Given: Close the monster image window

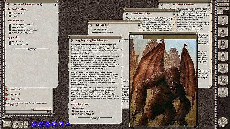Looking at the screenshot, I should 197,33.
